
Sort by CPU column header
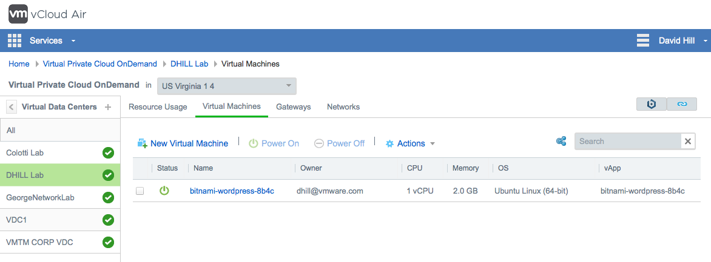pos(414,168)
